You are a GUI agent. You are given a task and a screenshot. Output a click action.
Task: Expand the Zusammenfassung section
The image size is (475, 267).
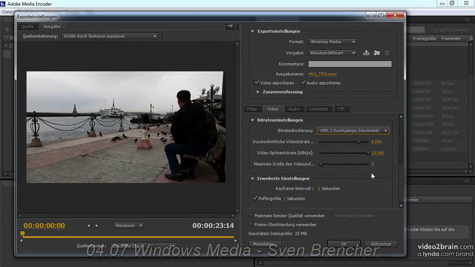[x=258, y=92]
